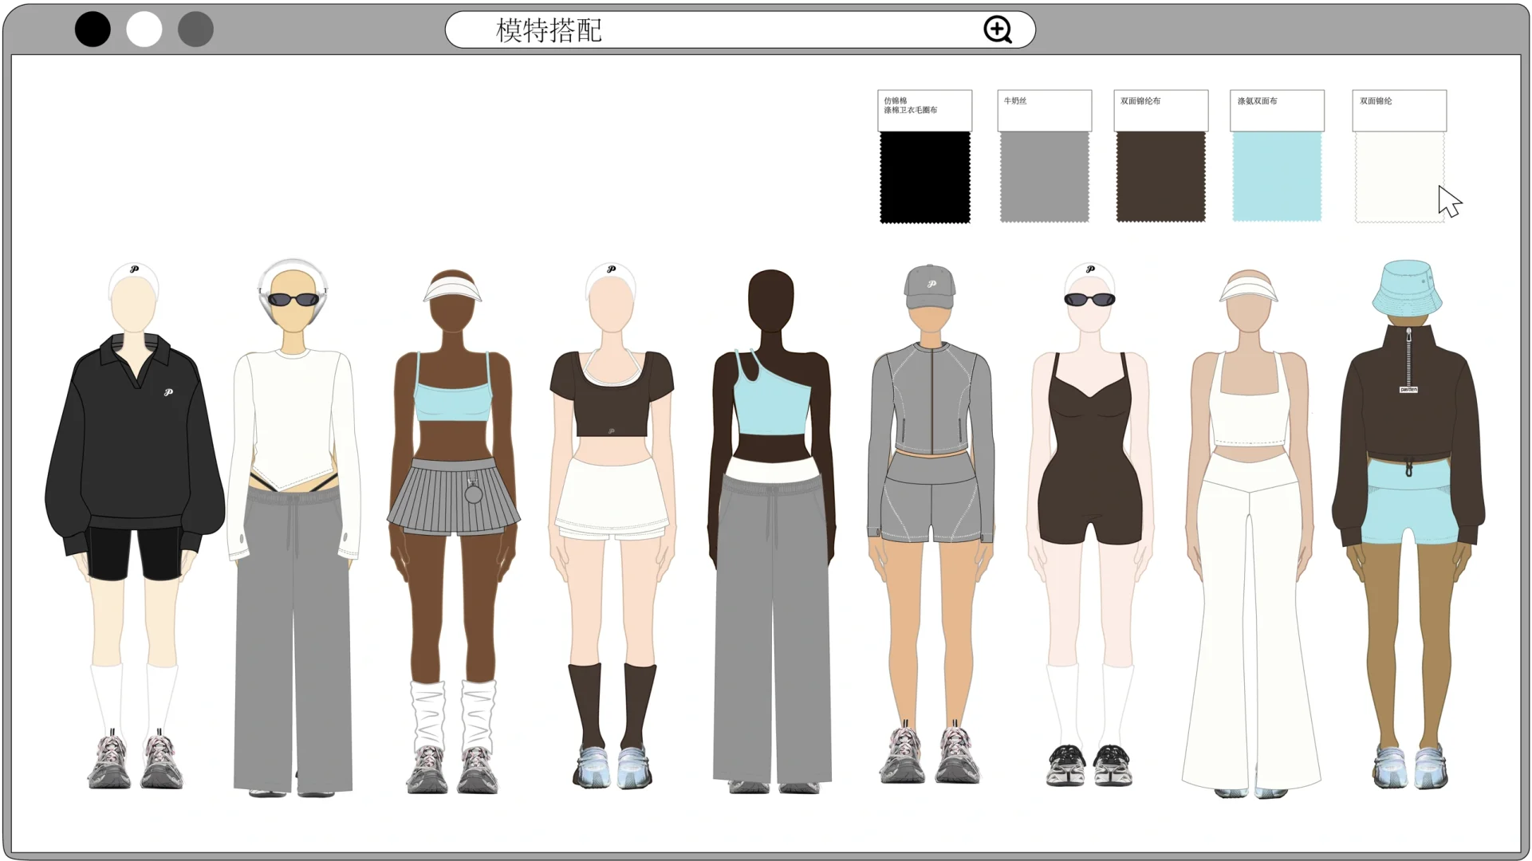Select the model in the blue one-shoulder top
This screenshot has width=1532, height=861.
771,530
